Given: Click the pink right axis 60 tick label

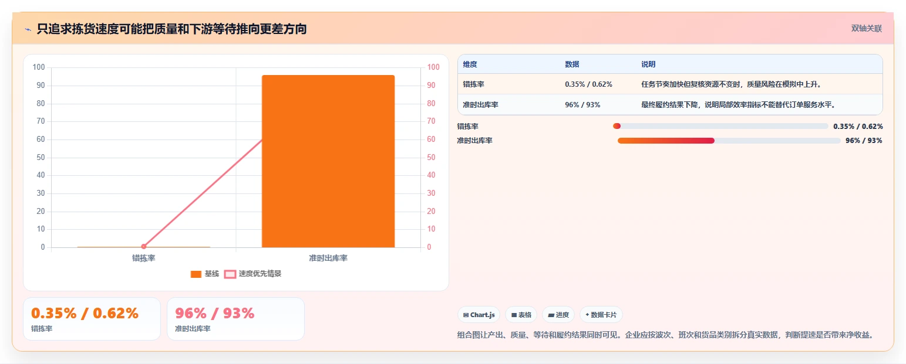Looking at the screenshot, I should [x=432, y=140].
